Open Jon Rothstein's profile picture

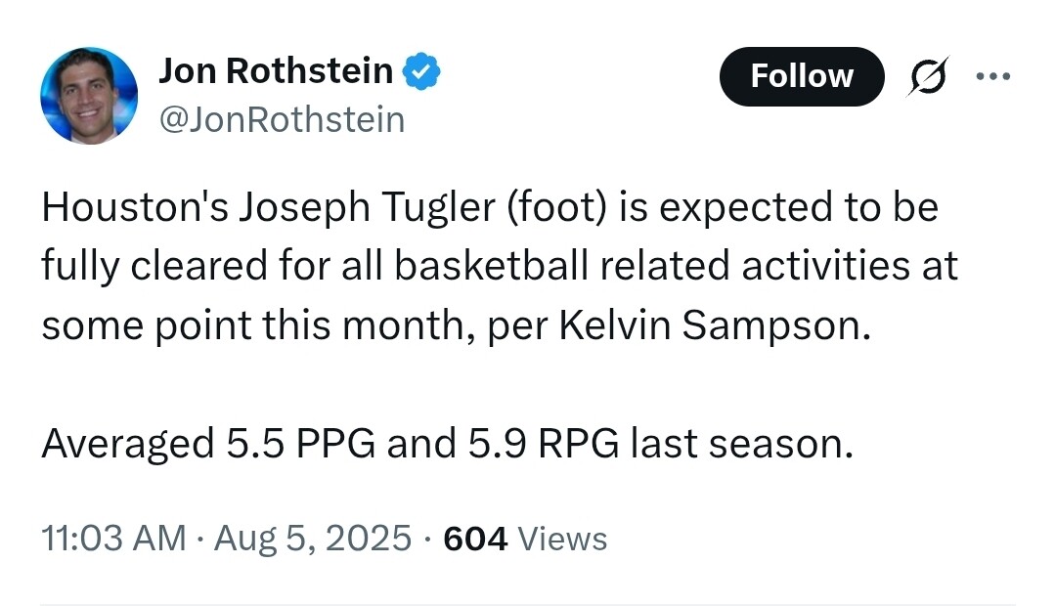coord(89,96)
